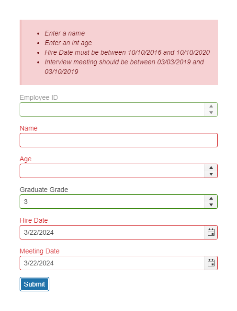Image resolution: width=237 pixels, height=311 pixels.
Task: Click the Hire Date field with 3/22/2024
Action: click(112, 232)
